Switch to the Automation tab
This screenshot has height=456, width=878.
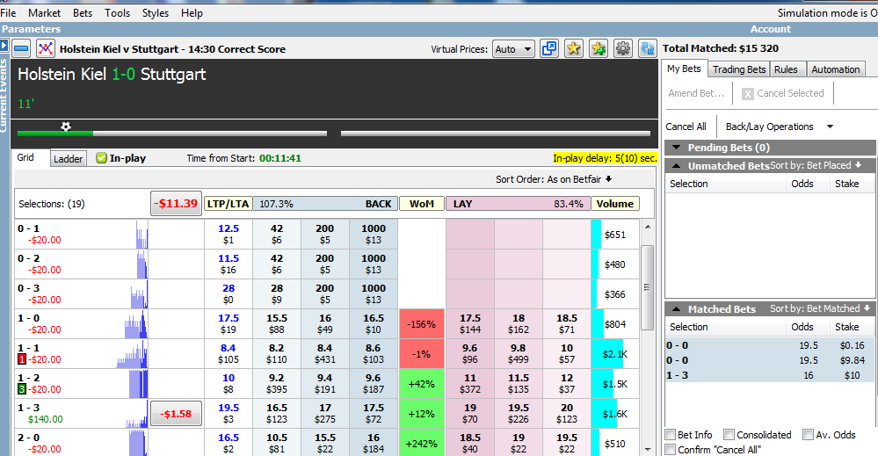[x=836, y=69]
